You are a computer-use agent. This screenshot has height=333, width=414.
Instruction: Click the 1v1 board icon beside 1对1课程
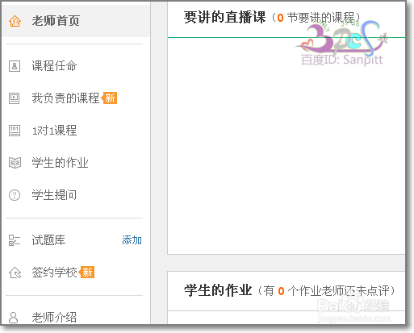[15, 131]
